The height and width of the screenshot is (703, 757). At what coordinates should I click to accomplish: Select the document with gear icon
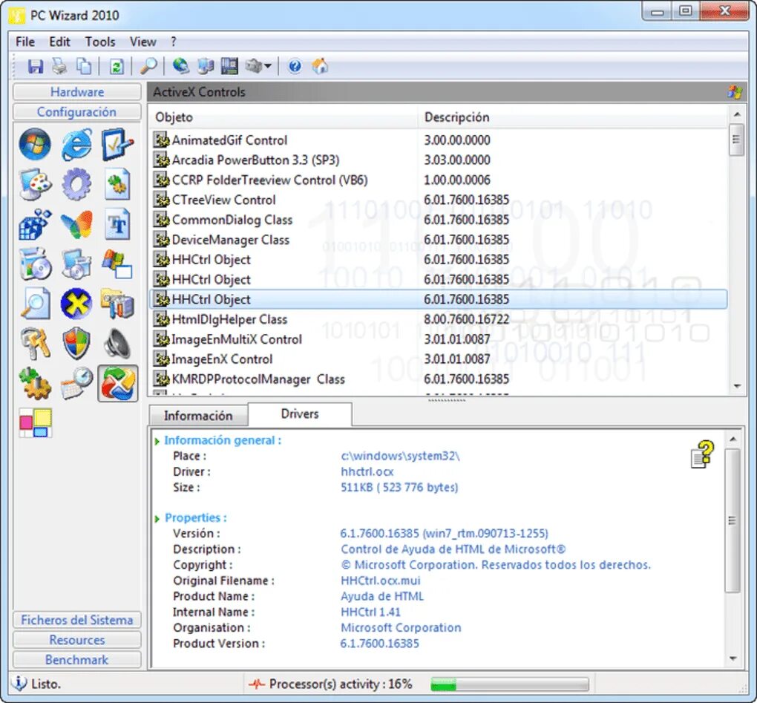[x=118, y=184]
